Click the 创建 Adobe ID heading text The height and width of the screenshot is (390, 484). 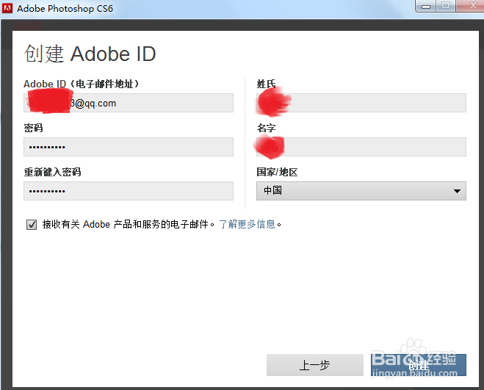(90, 54)
